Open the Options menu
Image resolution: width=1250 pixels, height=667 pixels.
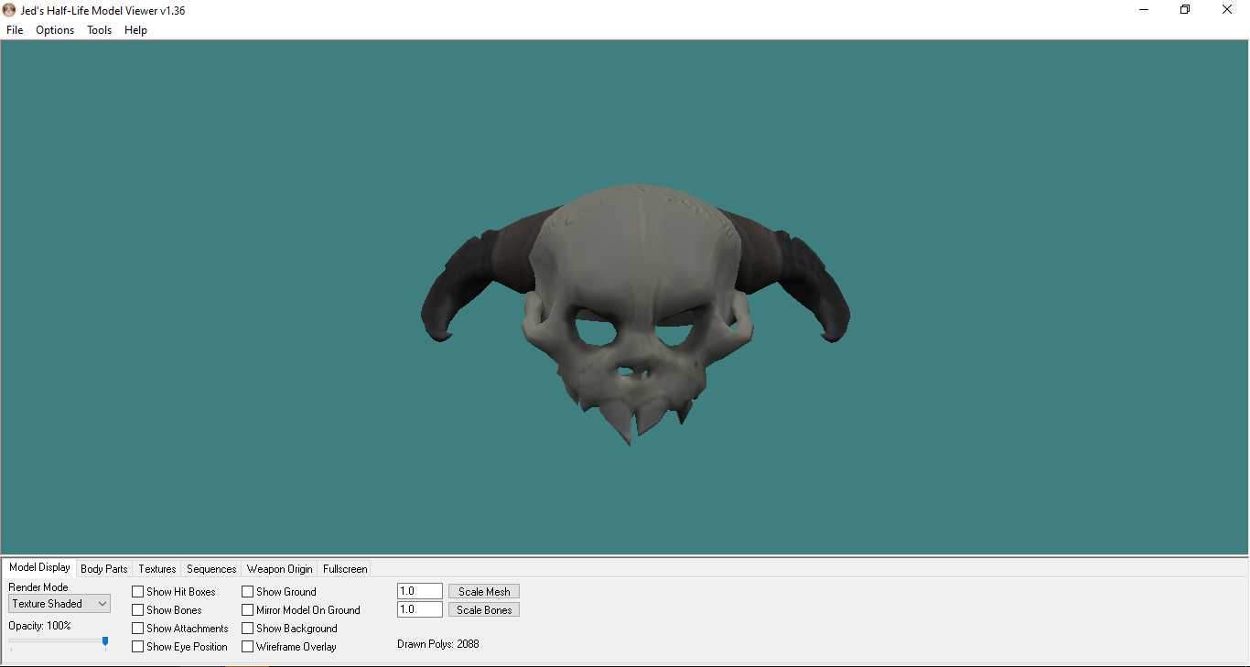(x=55, y=30)
